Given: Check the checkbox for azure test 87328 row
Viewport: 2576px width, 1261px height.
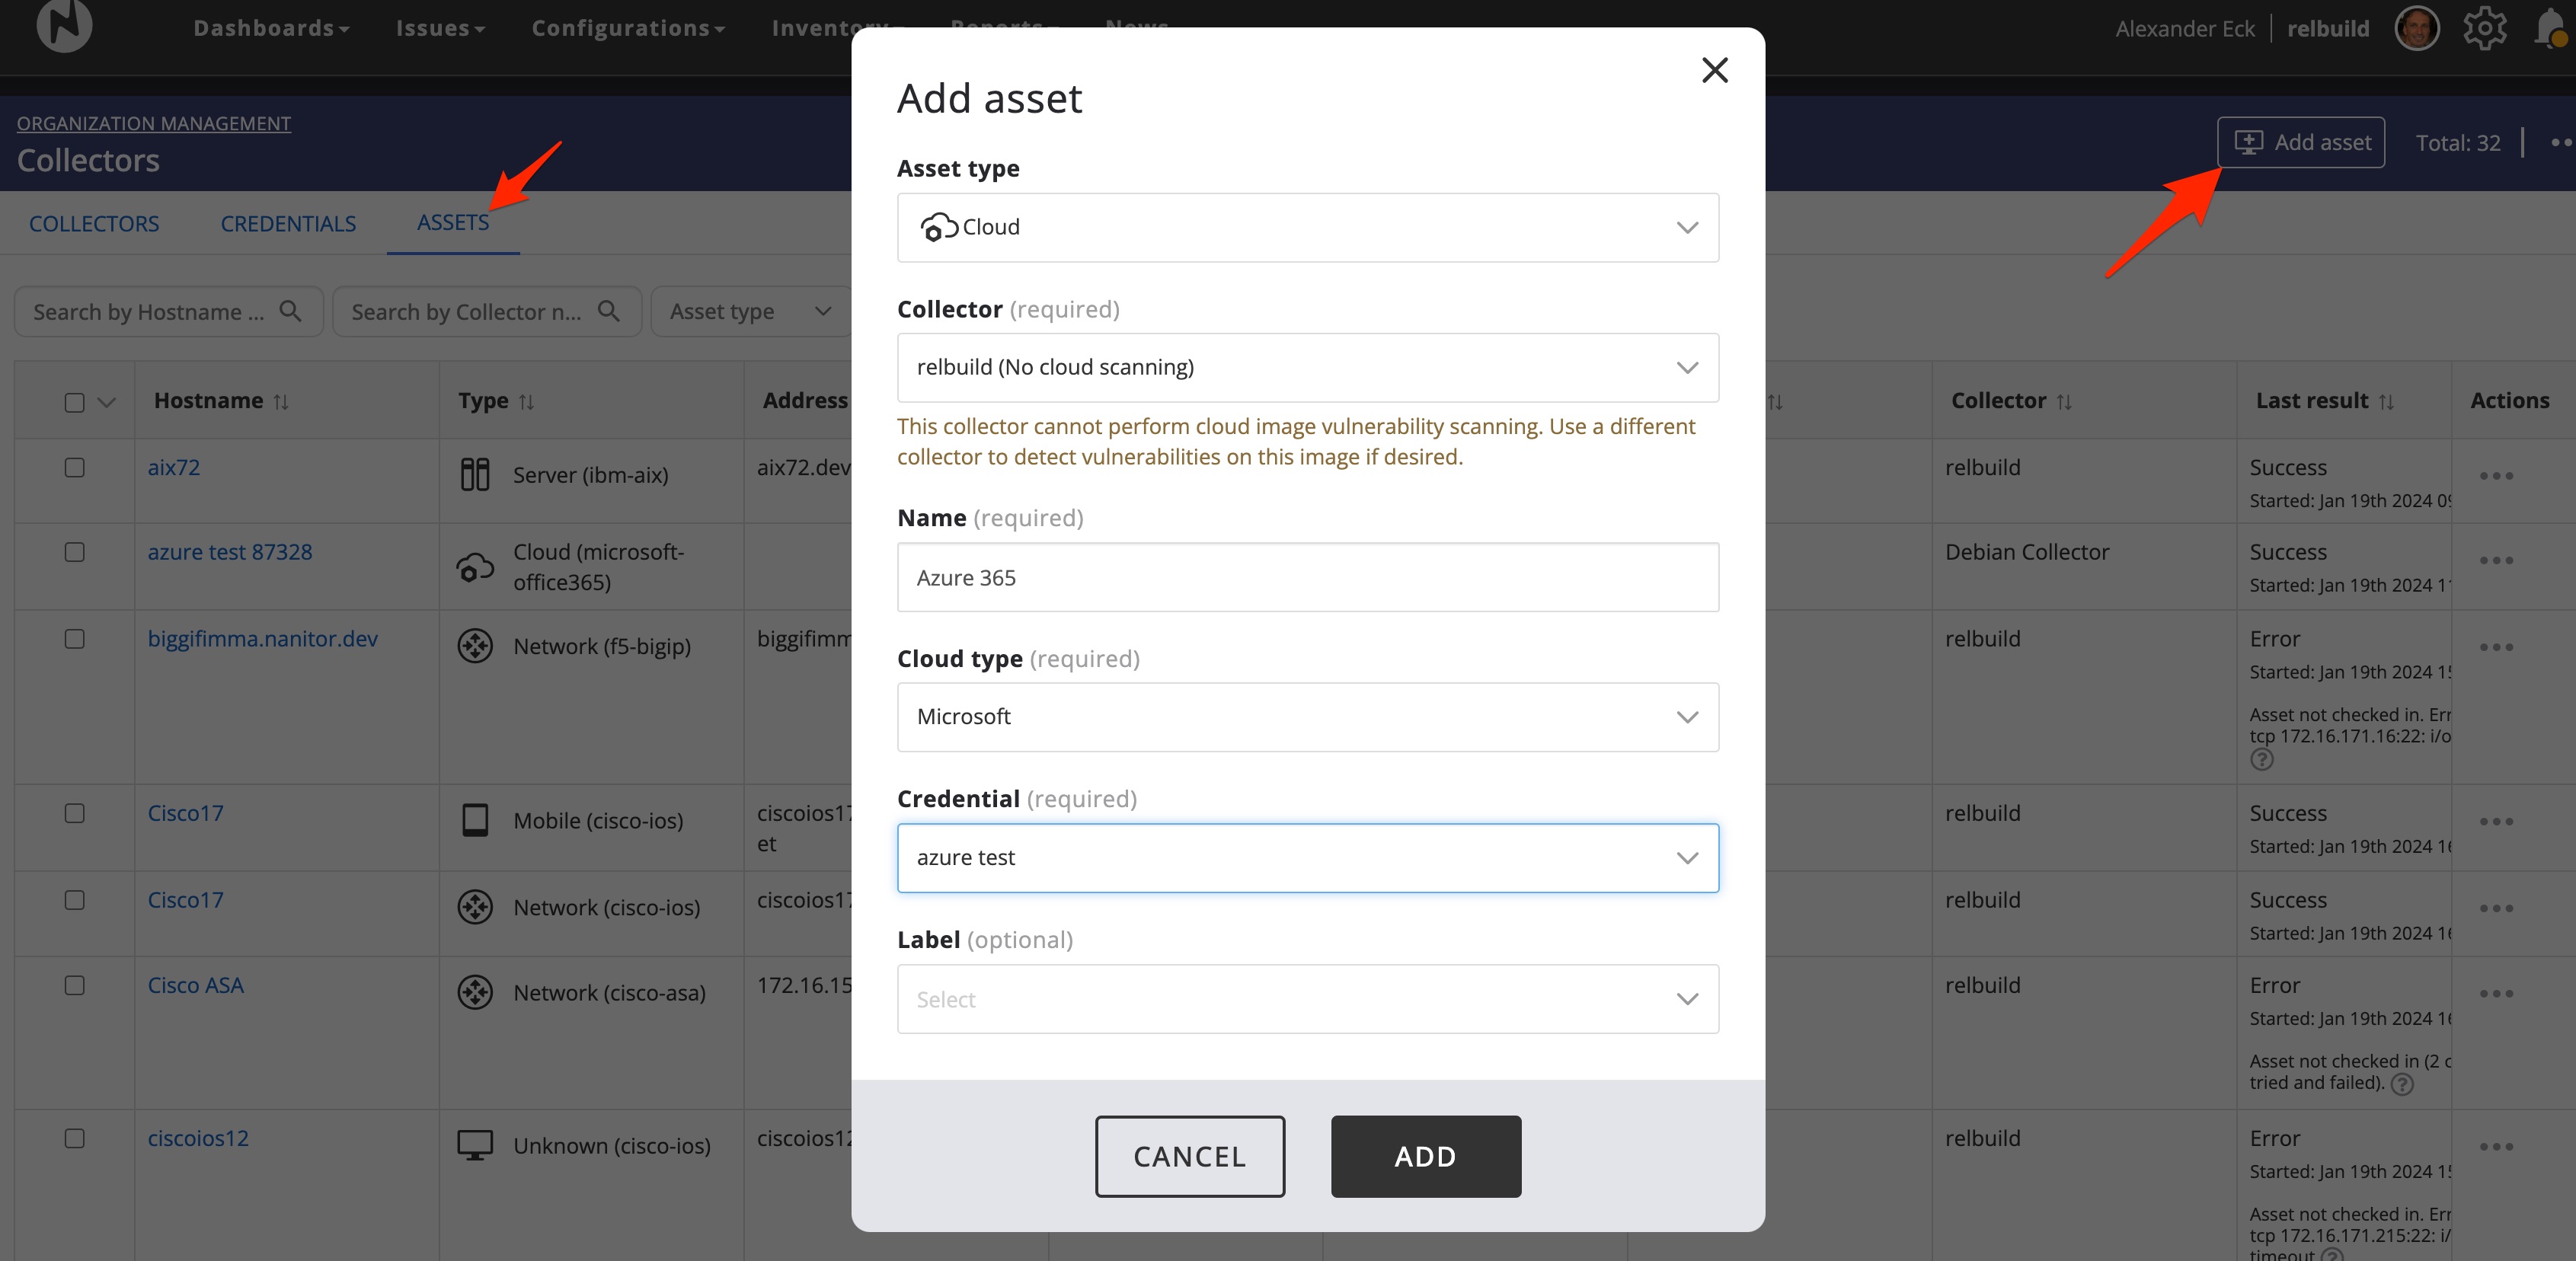Looking at the screenshot, I should (74, 552).
